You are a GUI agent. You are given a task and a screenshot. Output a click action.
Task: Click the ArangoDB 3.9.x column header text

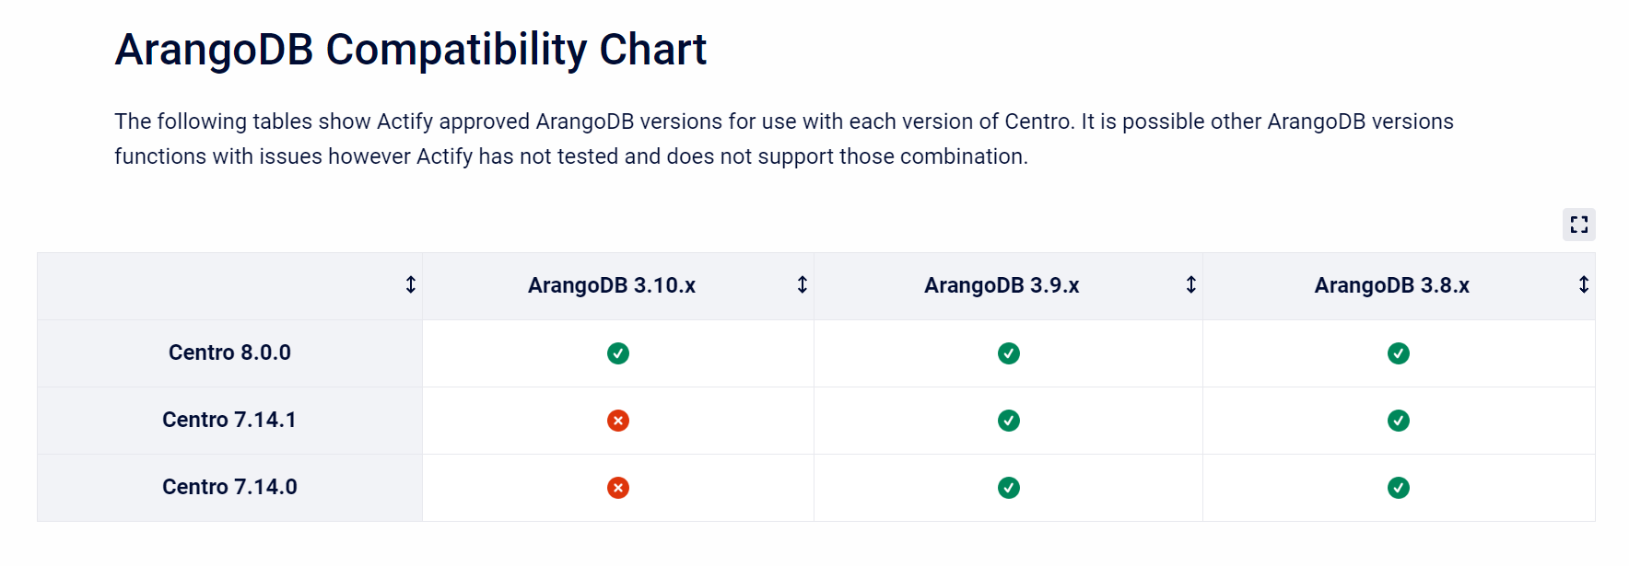(1002, 285)
